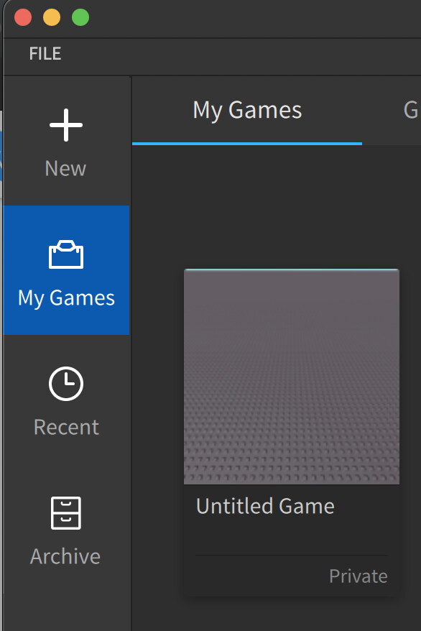The width and height of the screenshot is (421, 631).
Task: Switch to the My Games top tab
Action: [x=247, y=110]
